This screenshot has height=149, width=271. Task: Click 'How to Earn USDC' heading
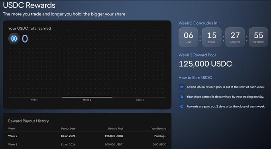click(195, 78)
